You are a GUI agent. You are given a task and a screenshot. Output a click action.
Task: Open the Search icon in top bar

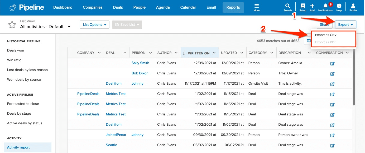tap(287, 8)
